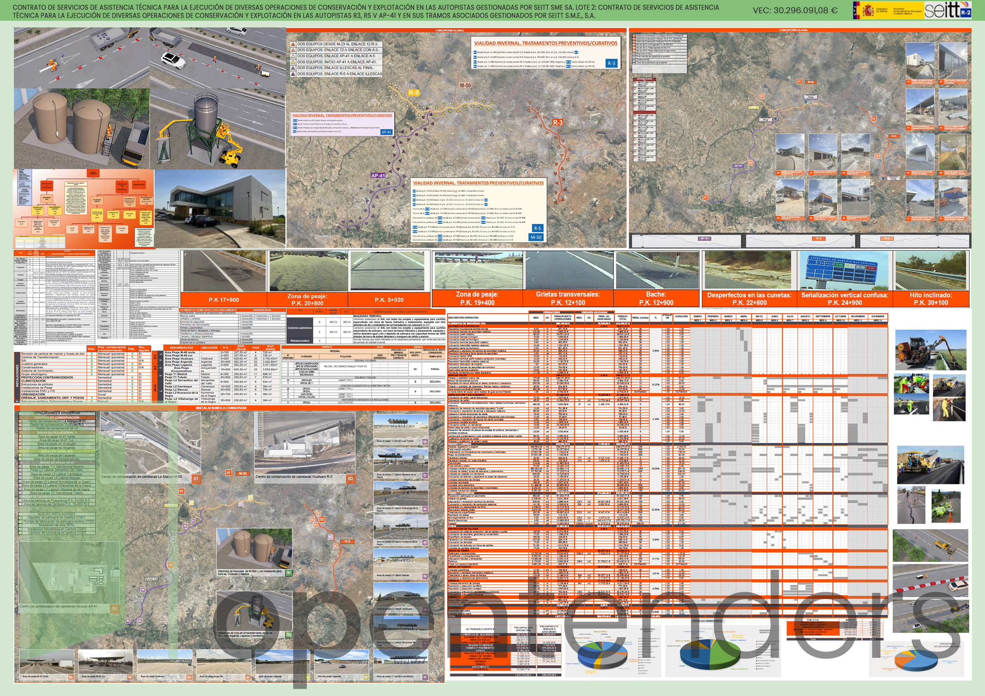Click the blue M-50 badge in lower box

pyautogui.click(x=536, y=237)
